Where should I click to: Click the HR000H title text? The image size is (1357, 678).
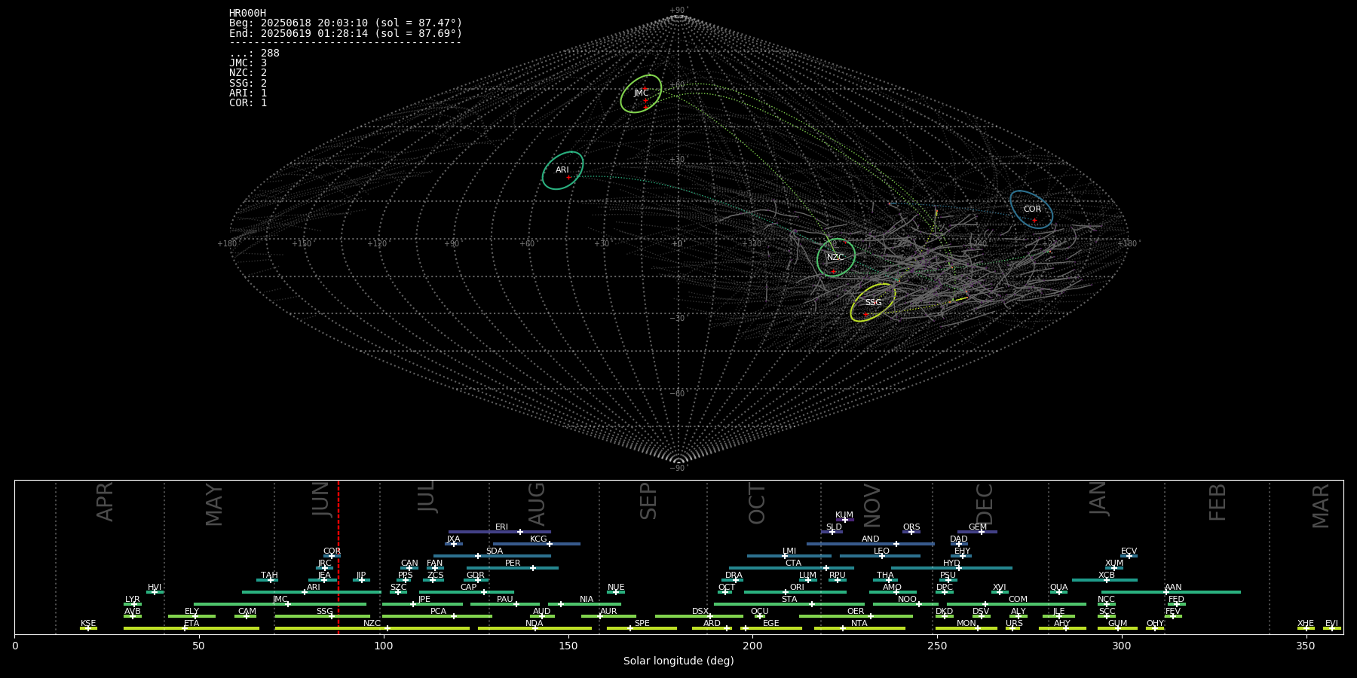pyautogui.click(x=247, y=14)
